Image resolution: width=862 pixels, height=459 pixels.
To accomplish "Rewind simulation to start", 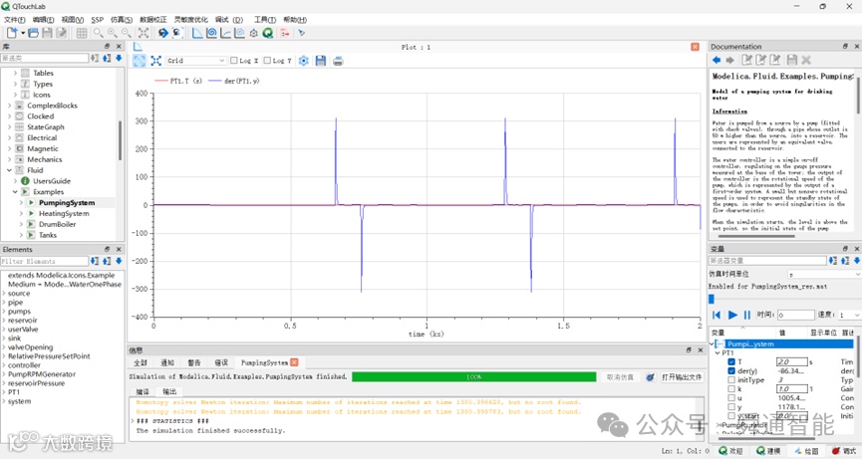I will (x=717, y=315).
